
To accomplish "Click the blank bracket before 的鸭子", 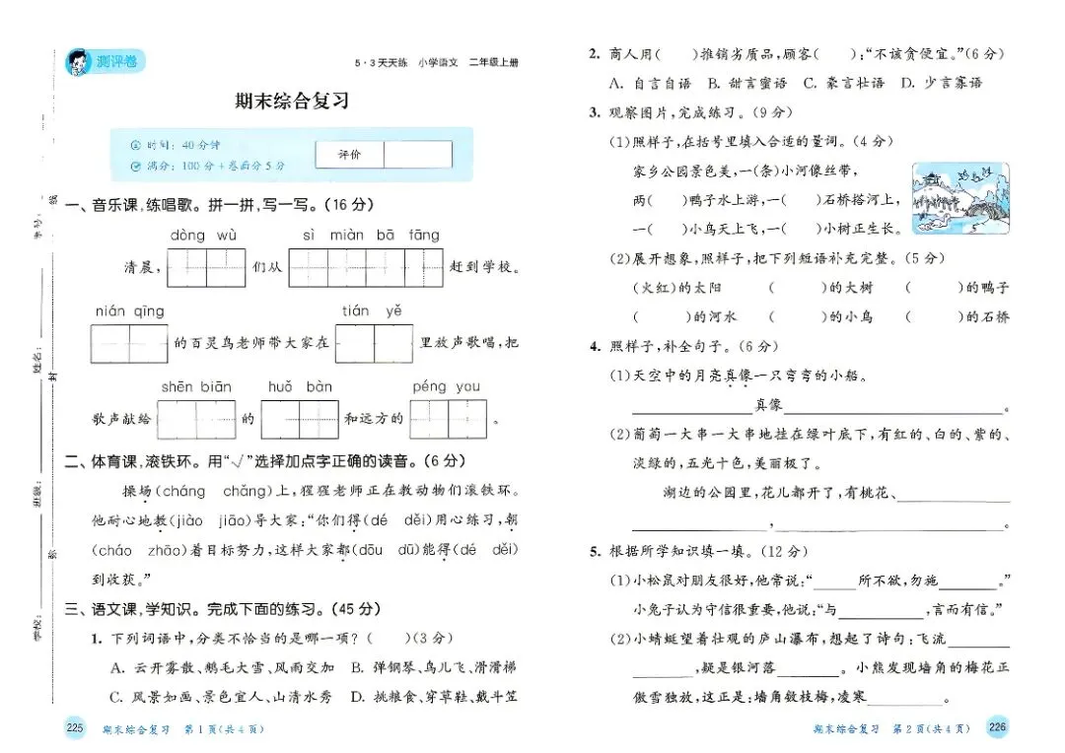I will pyautogui.click(x=935, y=288).
